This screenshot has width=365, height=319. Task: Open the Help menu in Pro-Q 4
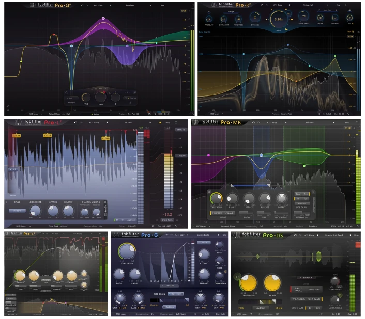[x=162, y=5]
